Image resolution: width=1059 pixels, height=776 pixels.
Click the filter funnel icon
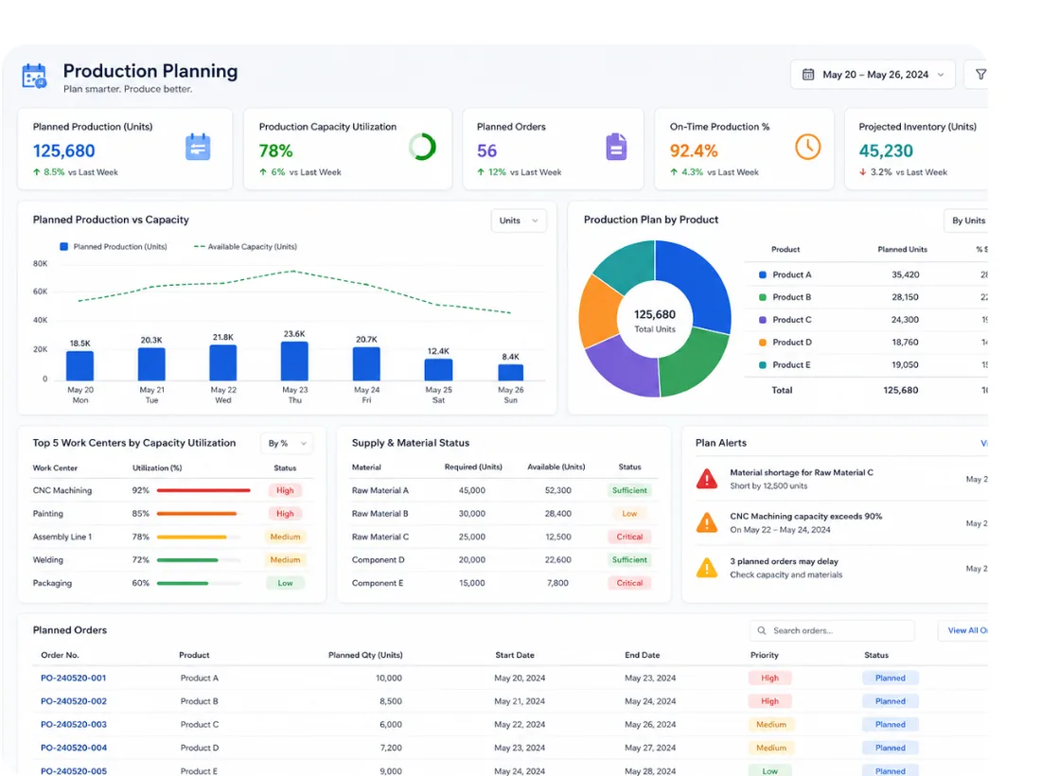[980, 75]
